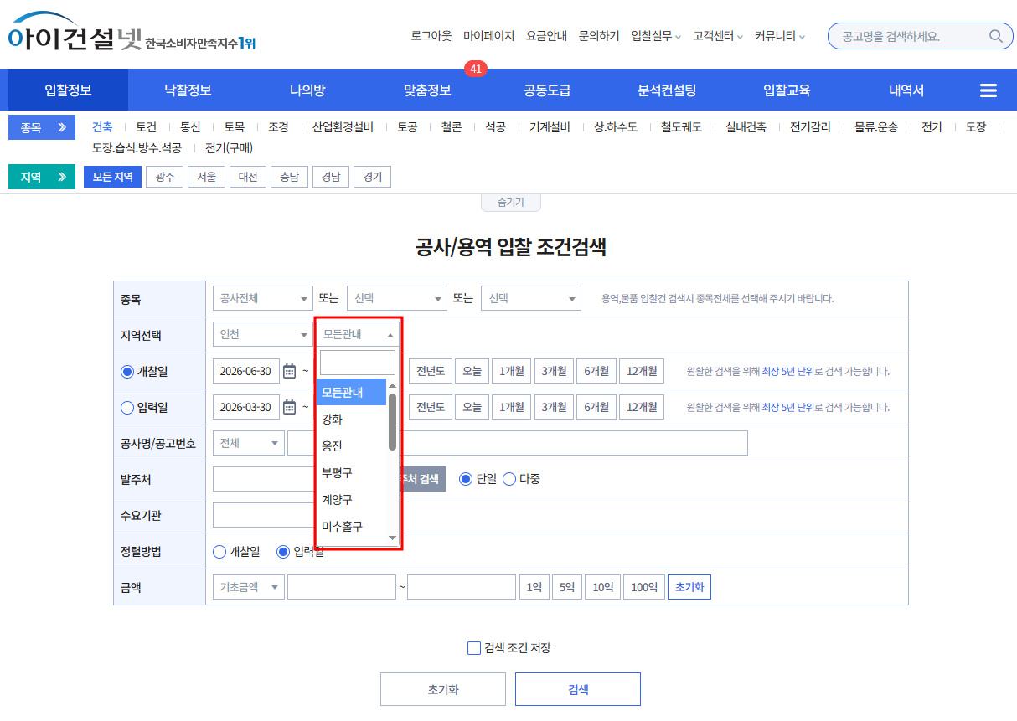
Task: Select 미추홀구 in the district list
Action: pos(351,526)
